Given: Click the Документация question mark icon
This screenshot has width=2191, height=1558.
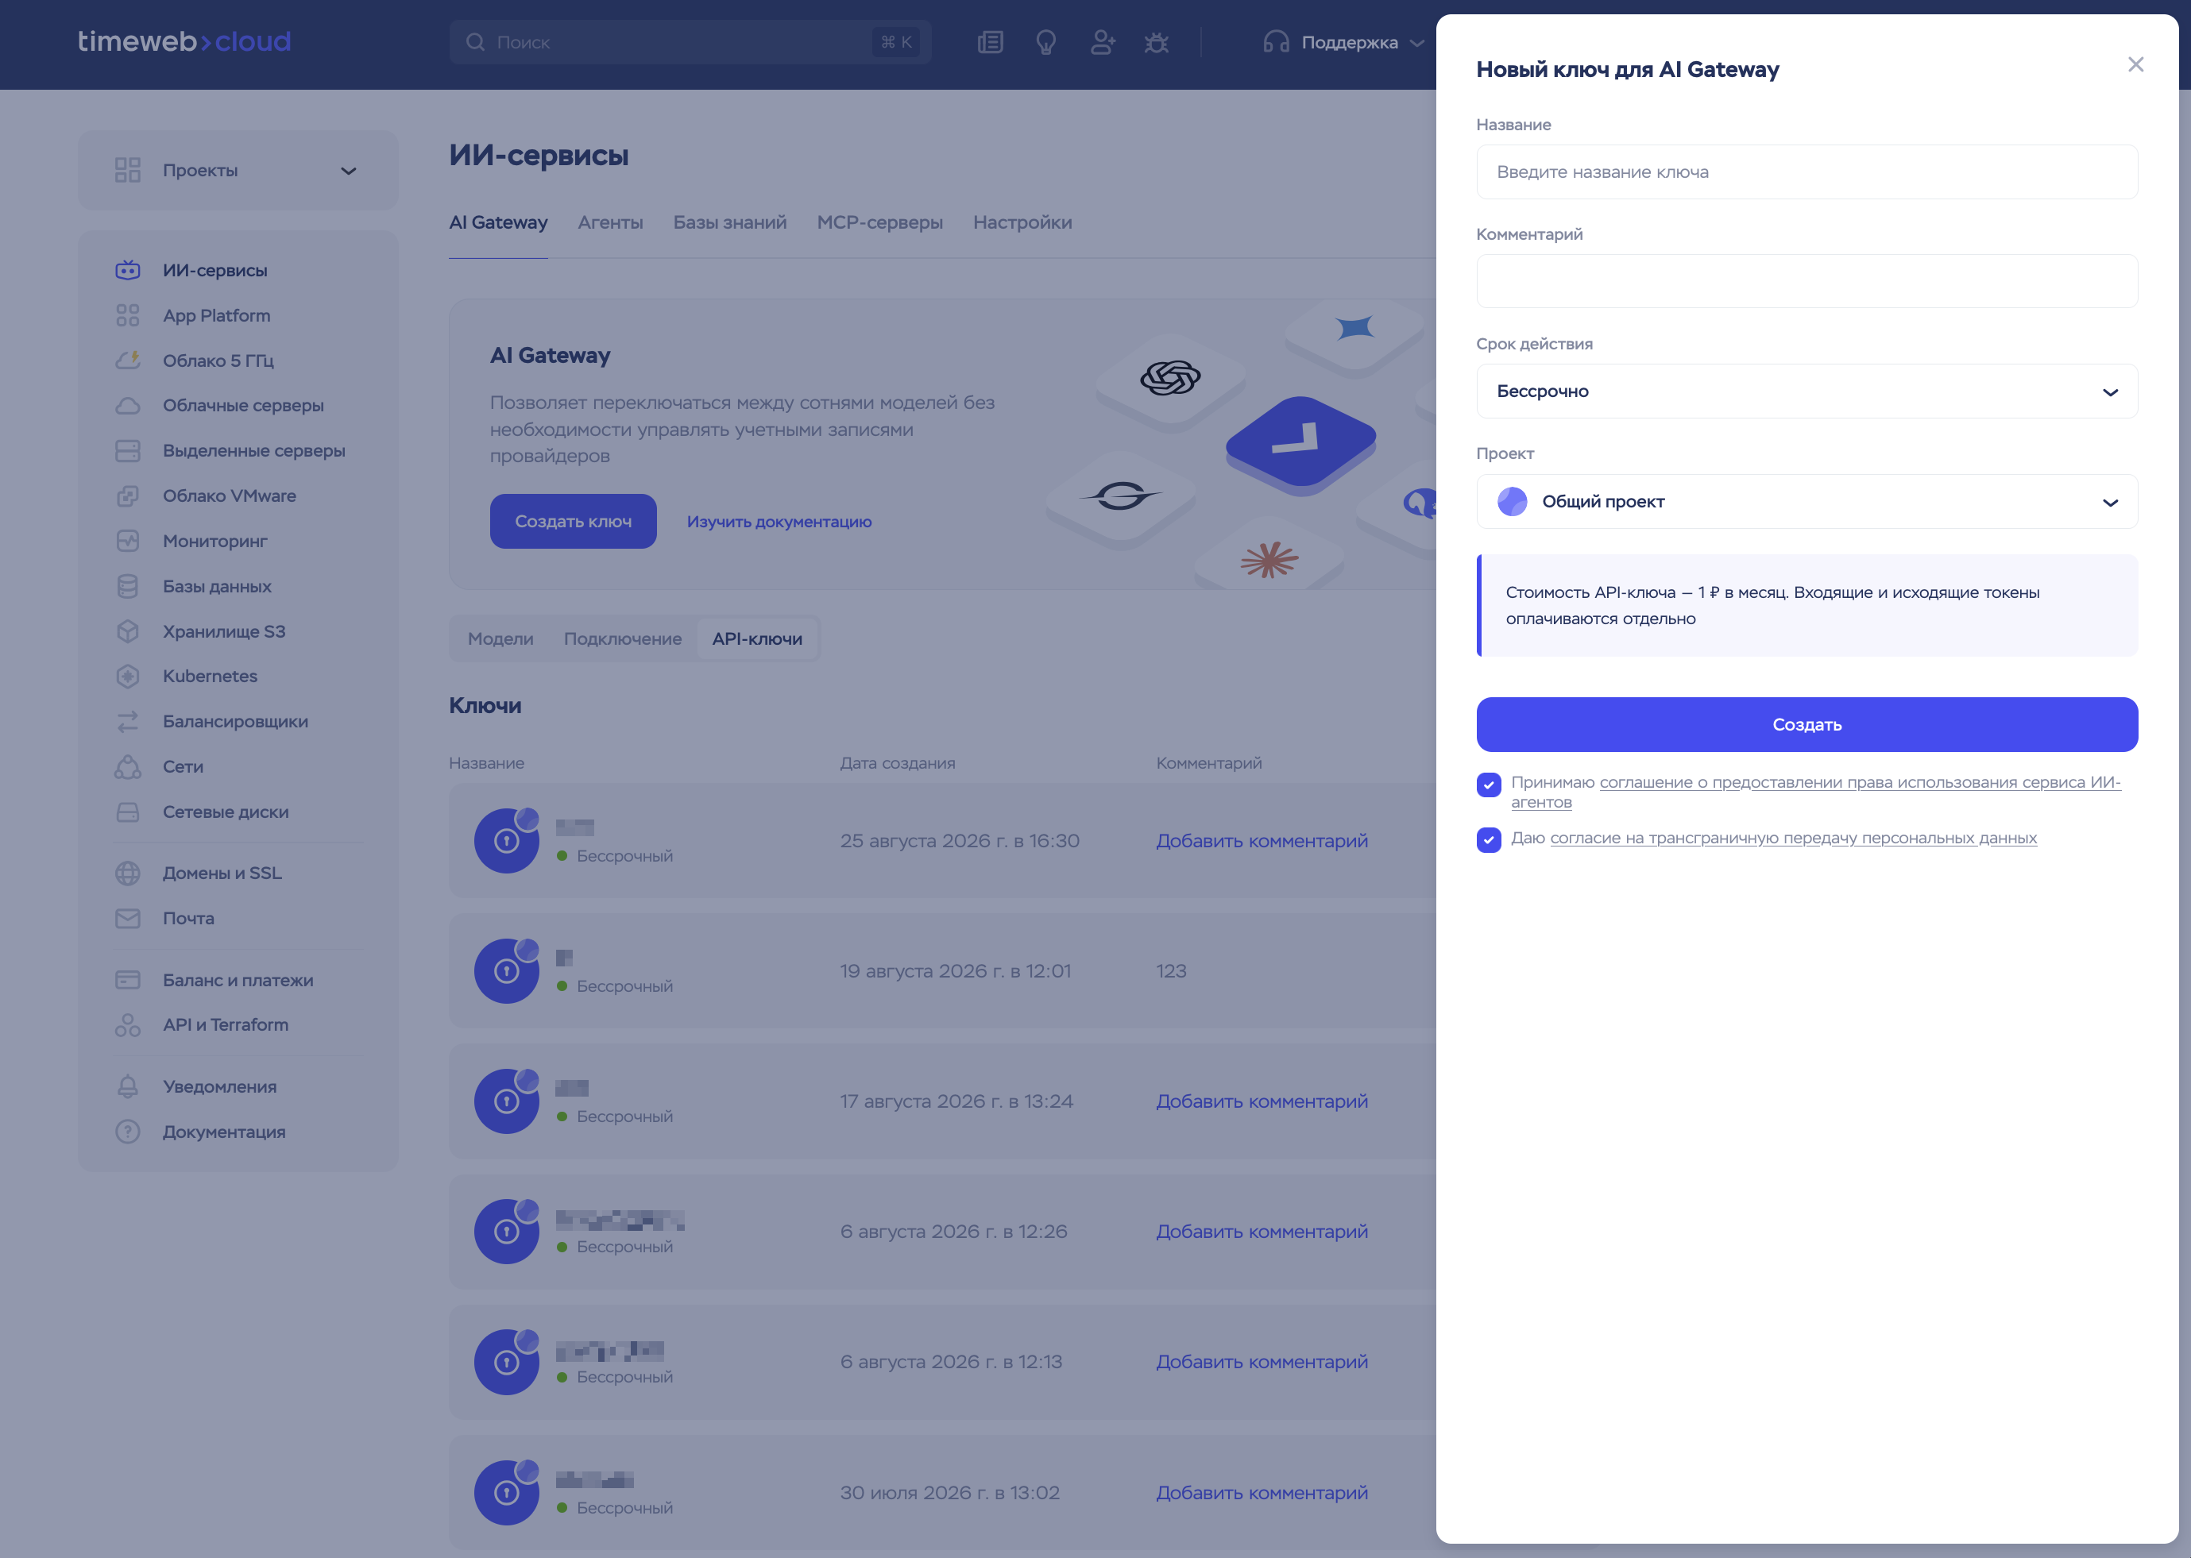Looking at the screenshot, I should (128, 1132).
